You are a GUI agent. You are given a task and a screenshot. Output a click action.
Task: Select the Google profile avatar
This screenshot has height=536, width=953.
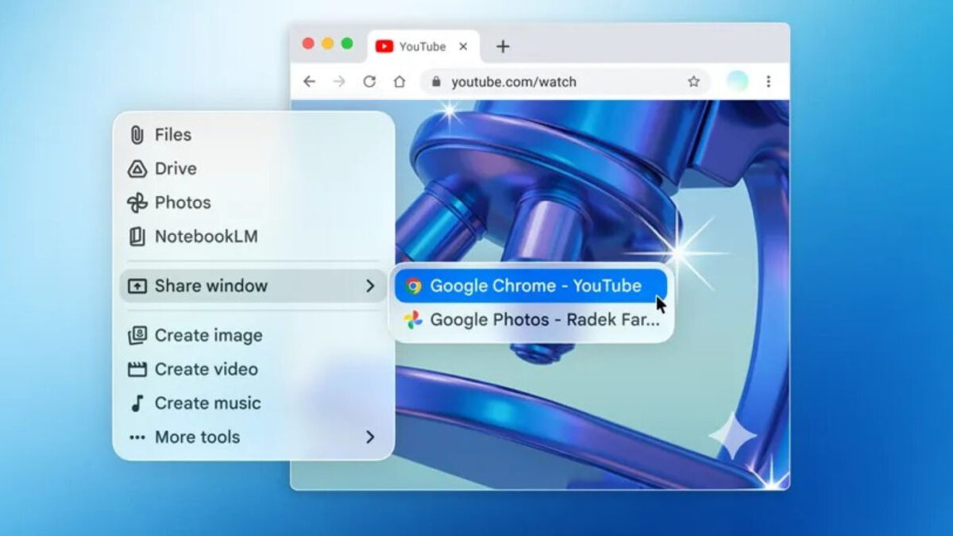pyautogui.click(x=736, y=80)
